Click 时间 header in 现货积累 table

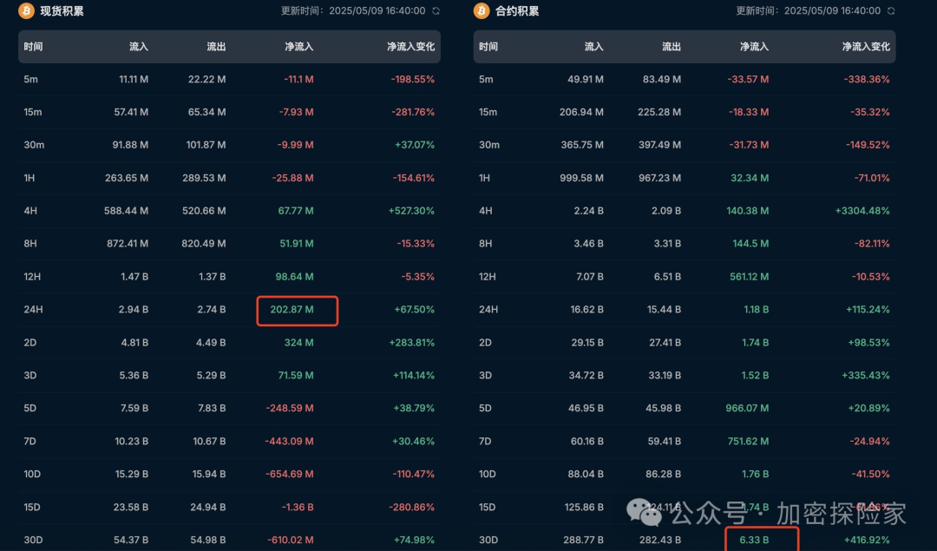click(33, 47)
